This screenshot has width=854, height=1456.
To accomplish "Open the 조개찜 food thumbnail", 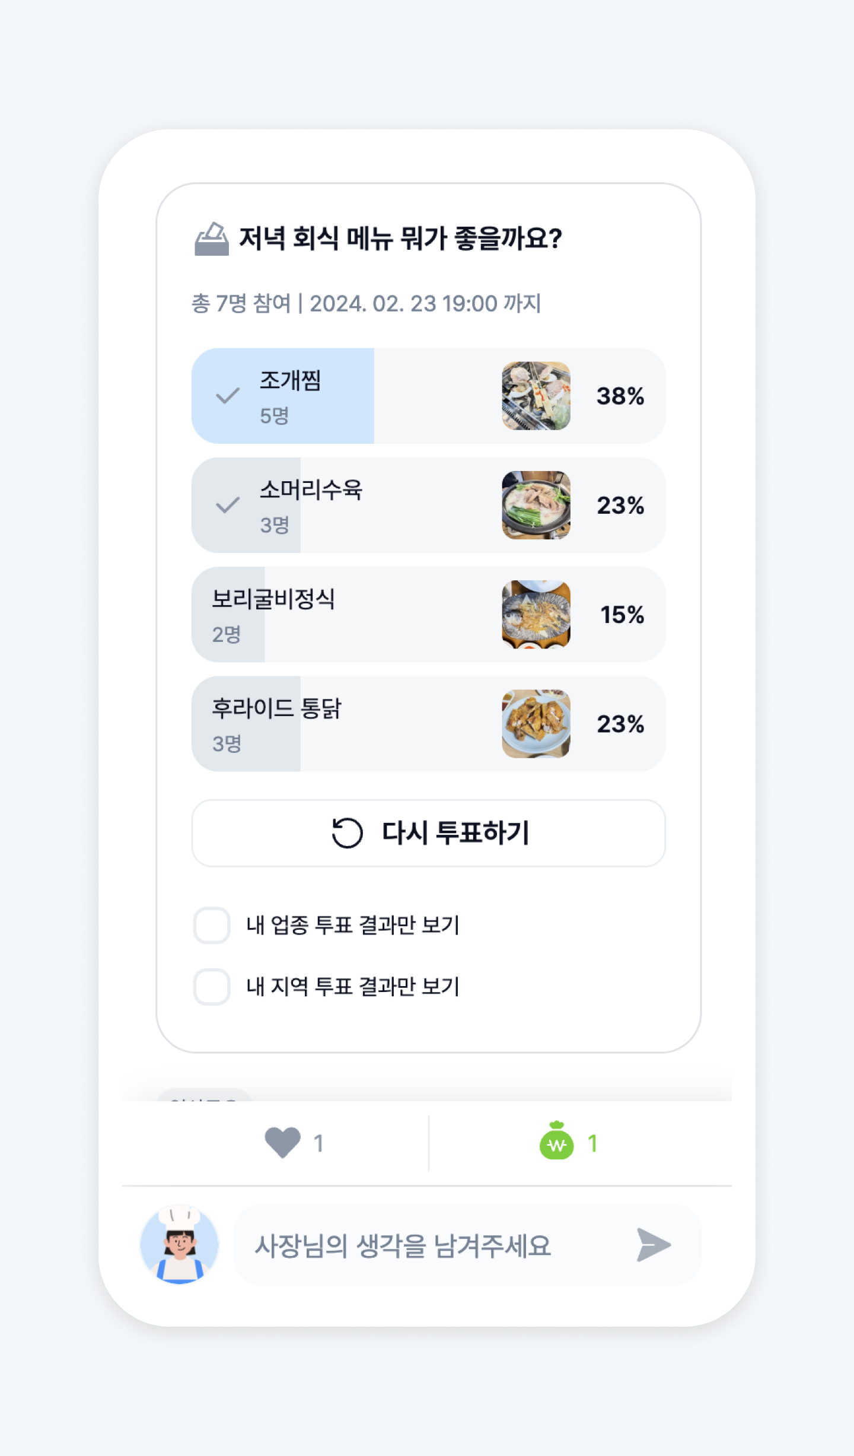I will click(x=536, y=396).
